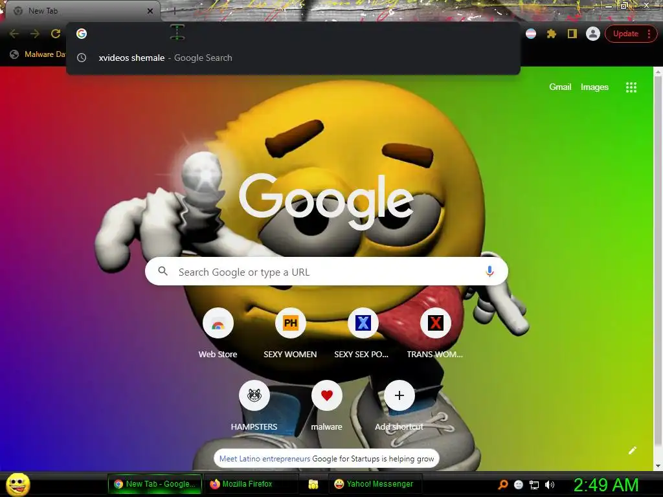The height and width of the screenshot is (497, 663).
Task: Click the Add shortcut plus button
Action: 399,396
